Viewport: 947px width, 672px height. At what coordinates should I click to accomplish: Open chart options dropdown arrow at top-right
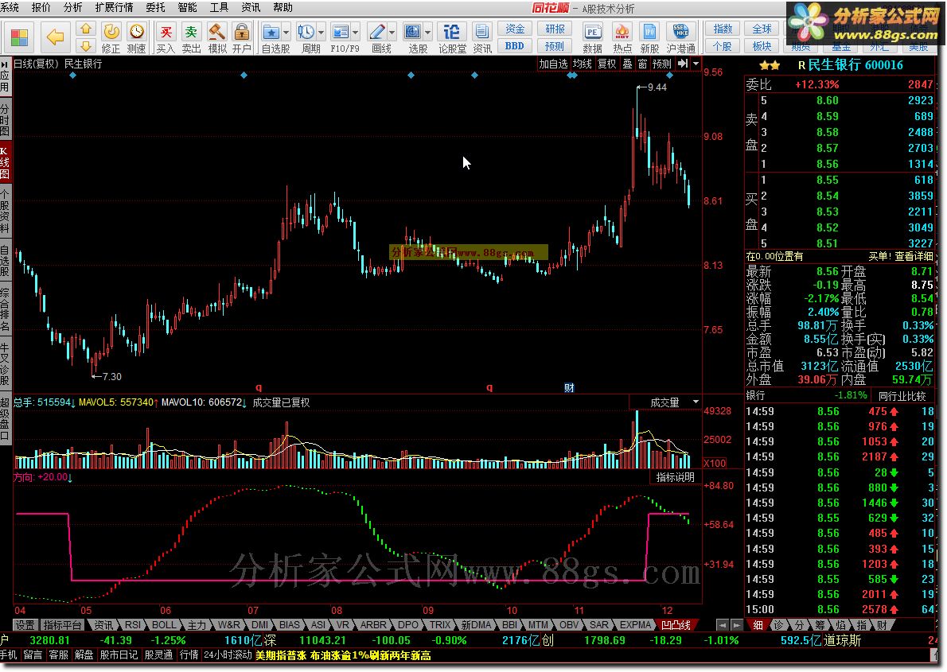tap(696, 64)
